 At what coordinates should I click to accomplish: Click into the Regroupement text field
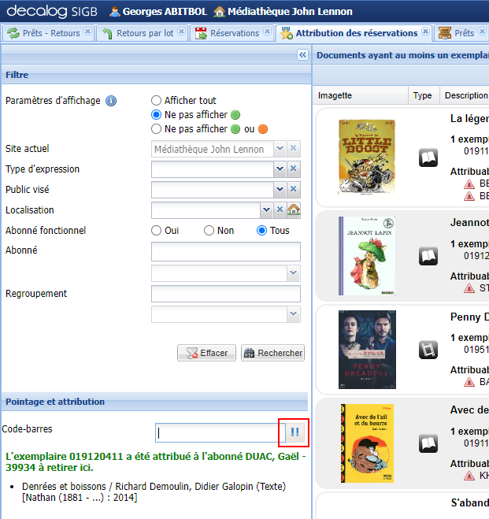click(226, 294)
